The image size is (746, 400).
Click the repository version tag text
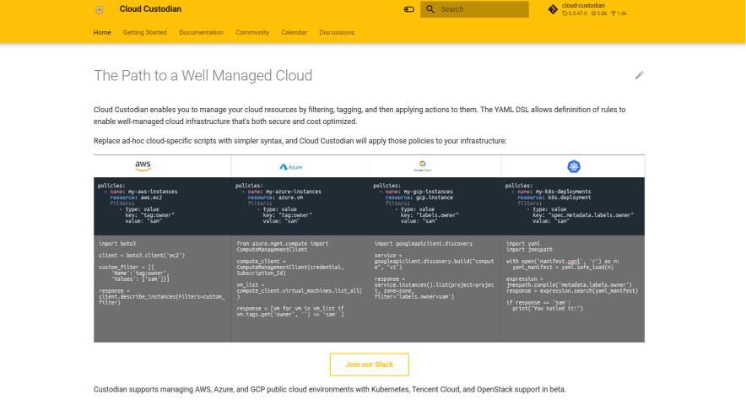click(x=574, y=14)
